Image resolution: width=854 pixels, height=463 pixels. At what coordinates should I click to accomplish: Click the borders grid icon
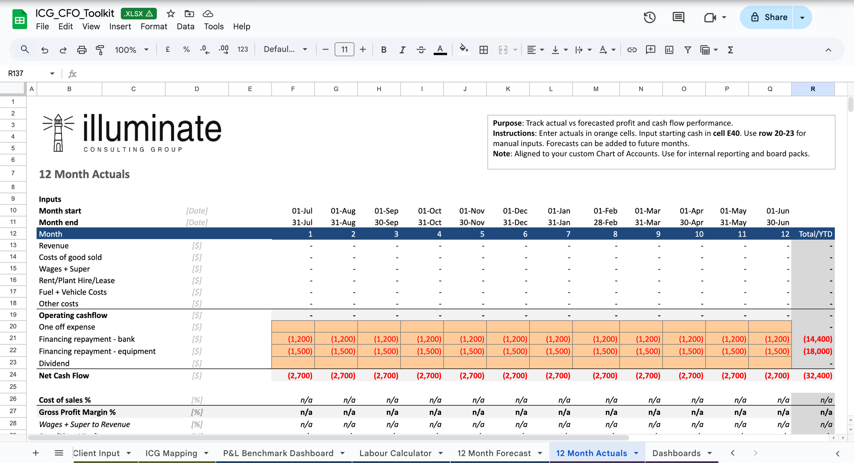point(483,50)
